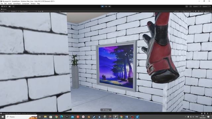Image resolution: width=212 pixels, height=119 pixels.
Task: Click the global search icon
Action: point(190,6)
